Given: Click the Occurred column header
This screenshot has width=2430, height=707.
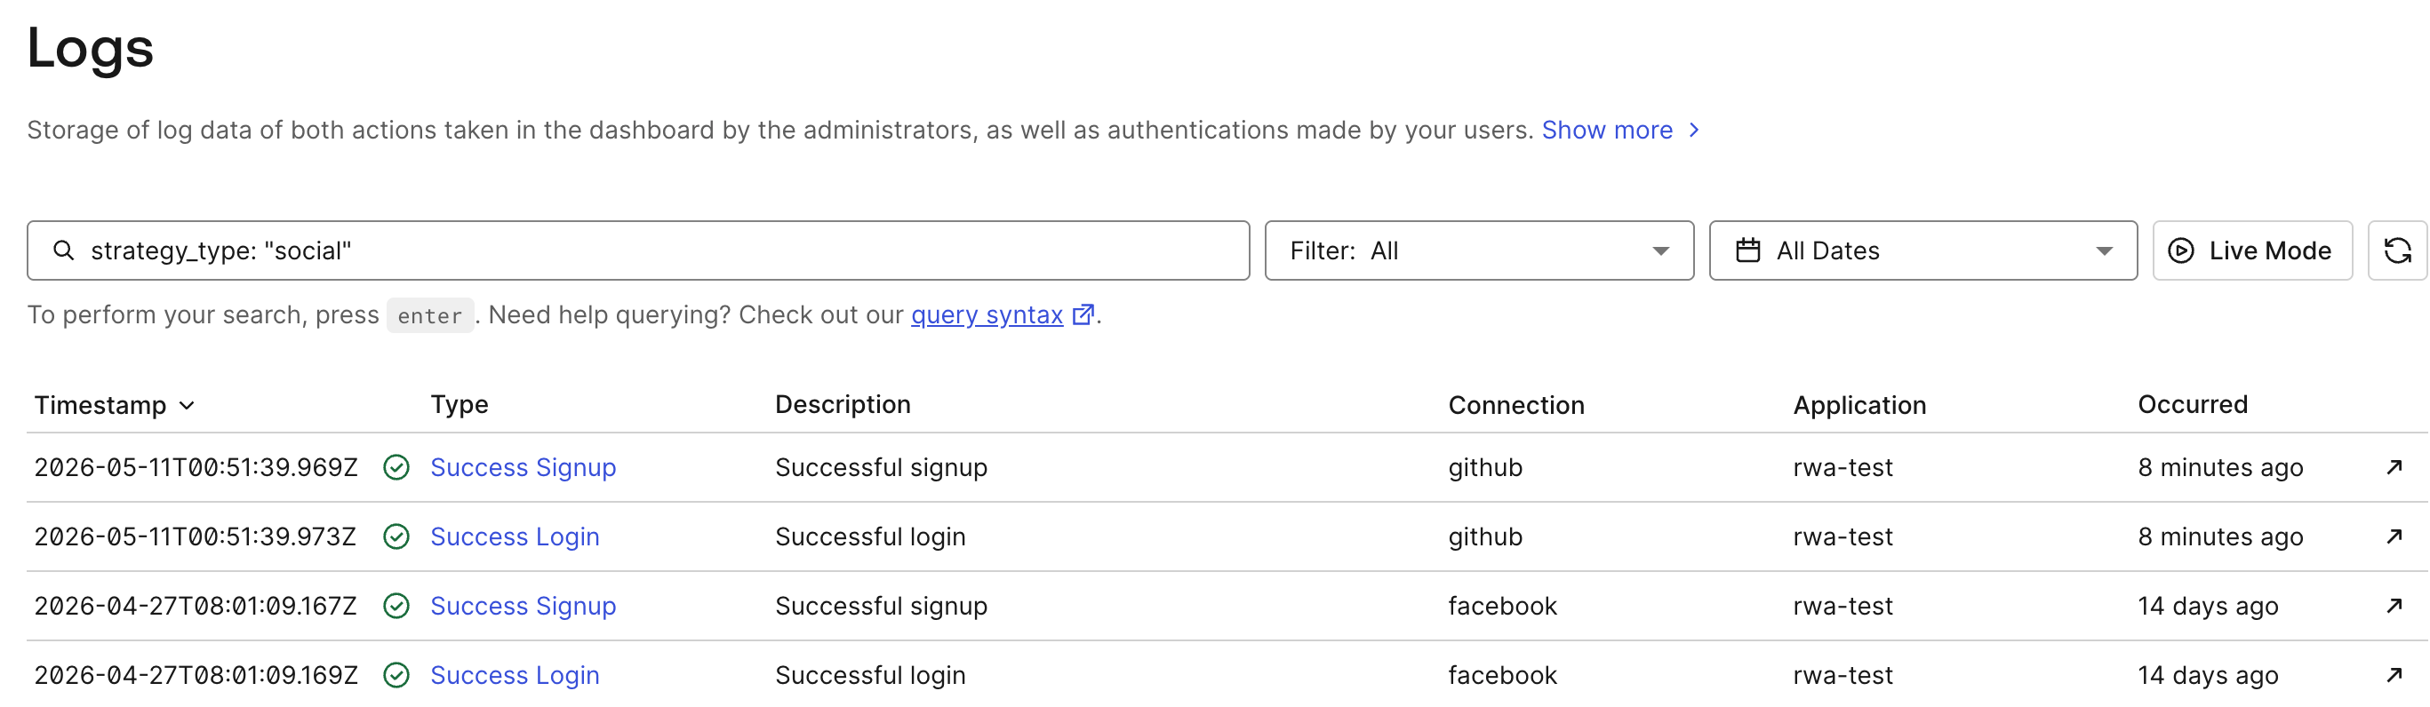Looking at the screenshot, I should click(x=2193, y=404).
